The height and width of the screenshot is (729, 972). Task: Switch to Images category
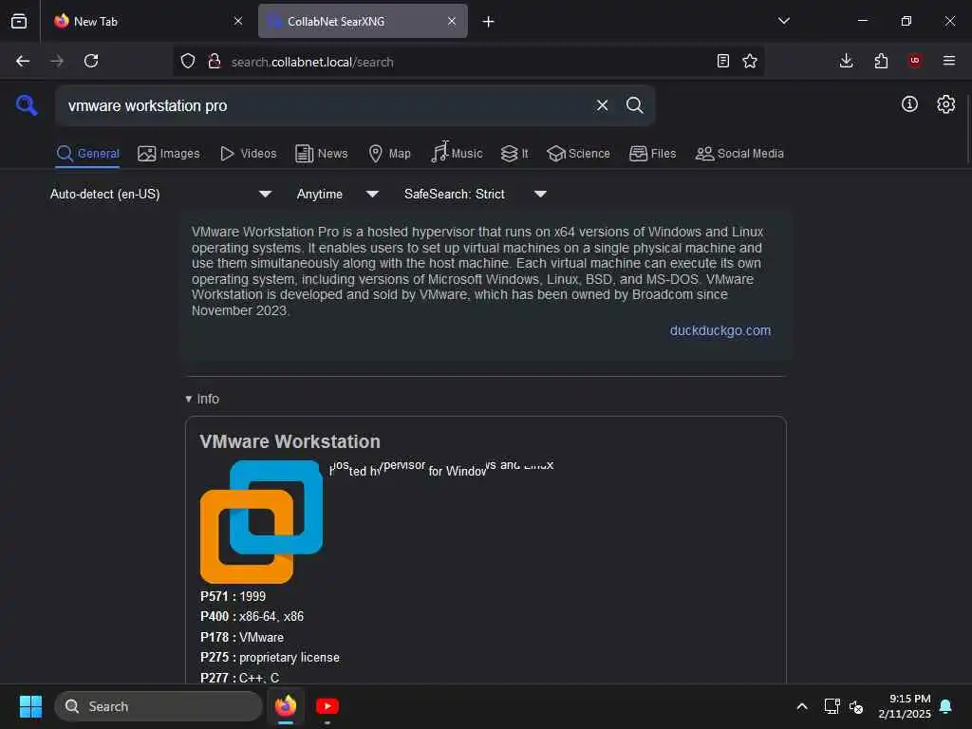pos(169,154)
